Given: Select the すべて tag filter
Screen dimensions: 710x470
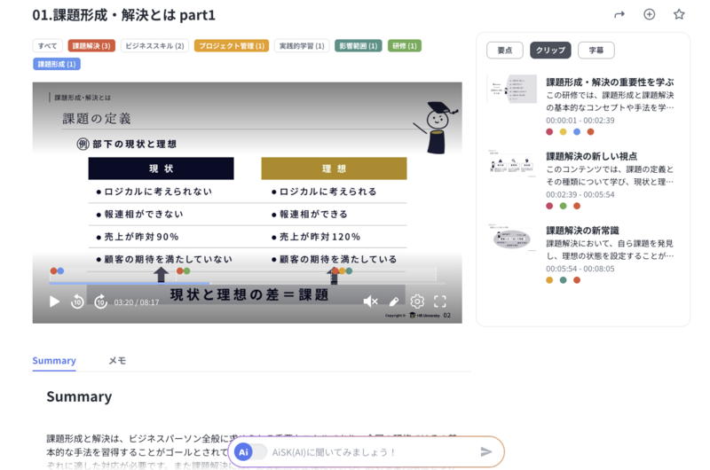Looking at the screenshot, I should 48,45.
